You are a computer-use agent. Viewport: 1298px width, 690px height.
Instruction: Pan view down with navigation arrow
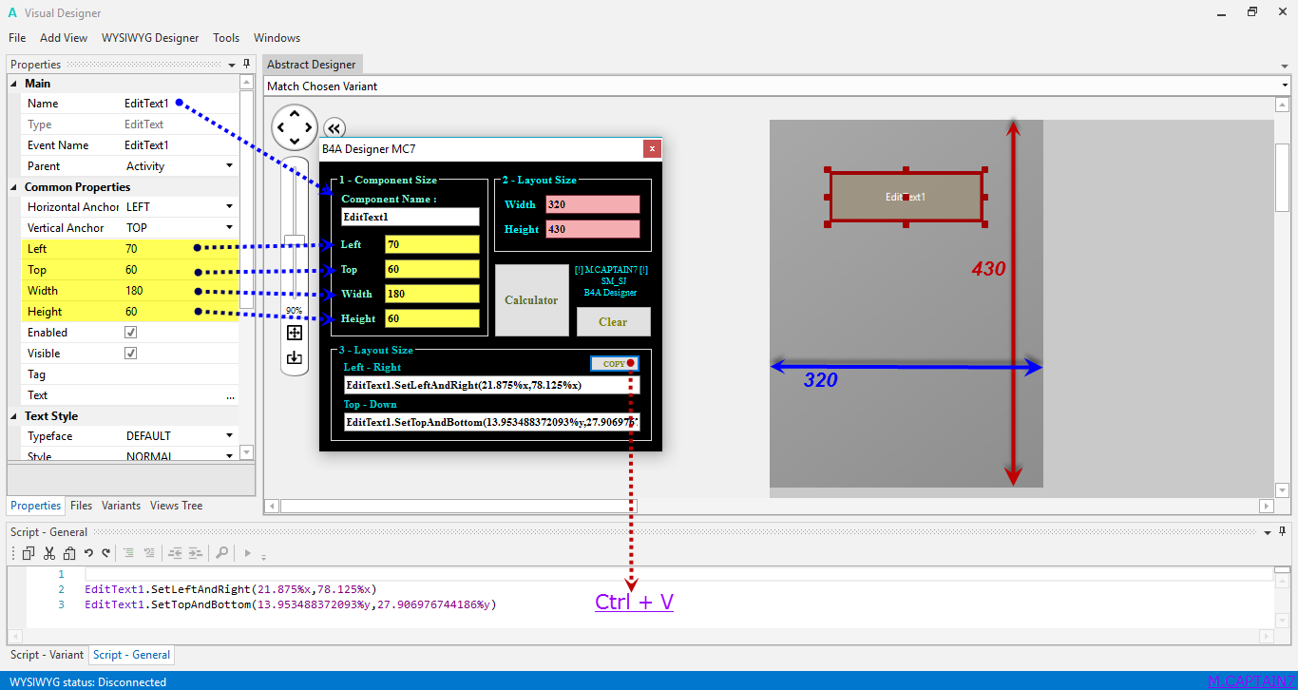[x=296, y=141]
